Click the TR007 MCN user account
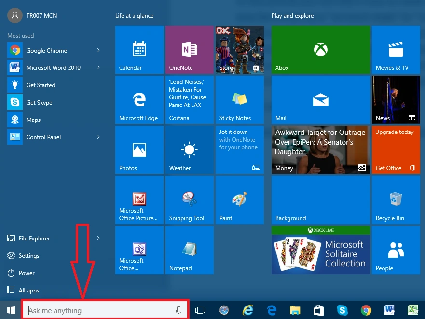Viewport: 425px width, 319px height. (32, 15)
